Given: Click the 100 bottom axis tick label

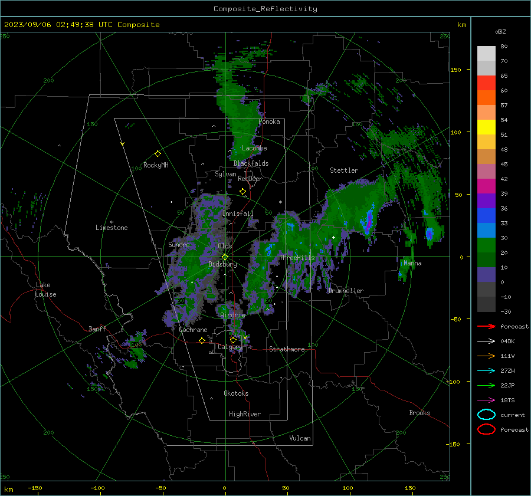Looking at the screenshot, I should [x=348, y=488].
